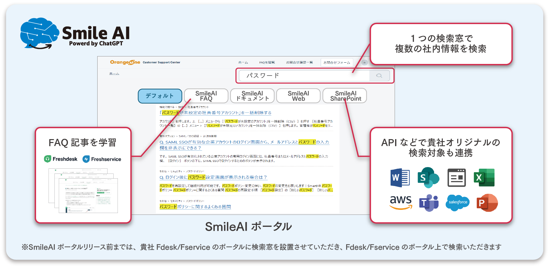Open FAQを閲覧 in the navigation
549x267 pixels.
coord(267,63)
